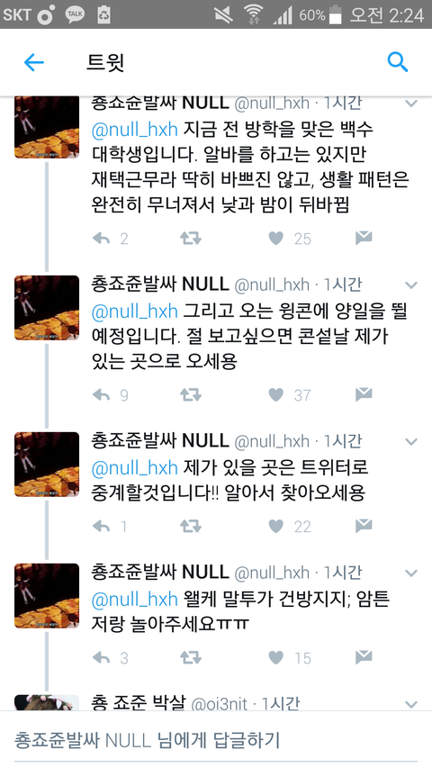Like the 말투가 건방지지 tweet with 15 likes
The image size is (432, 768).
pos(275,658)
